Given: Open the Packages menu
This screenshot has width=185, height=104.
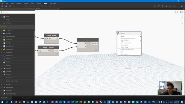Looking at the screenshot, I should [x=19, y=3].
